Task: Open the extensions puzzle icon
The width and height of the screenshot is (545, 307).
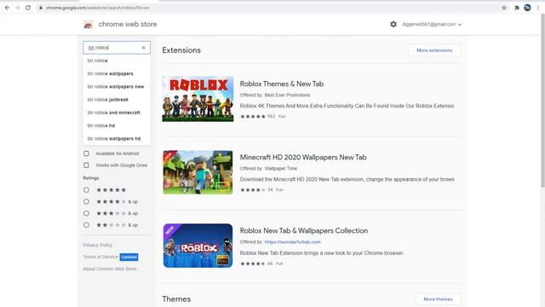Action: tap(517, 8)
